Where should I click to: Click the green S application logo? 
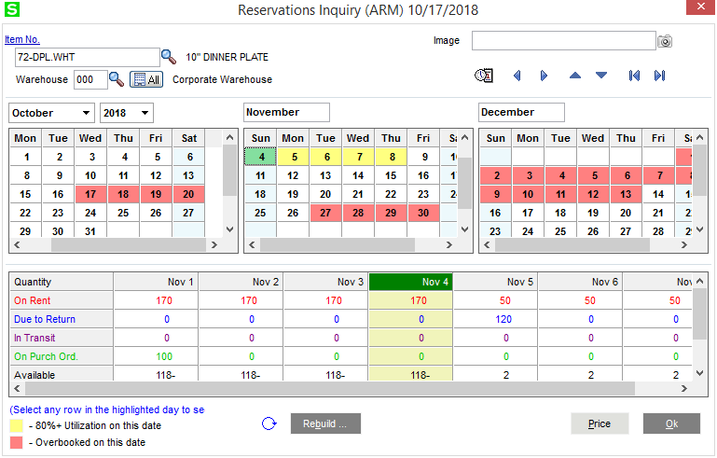[12, 9]
